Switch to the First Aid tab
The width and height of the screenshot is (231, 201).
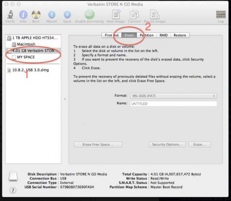(x=112, y=35)
